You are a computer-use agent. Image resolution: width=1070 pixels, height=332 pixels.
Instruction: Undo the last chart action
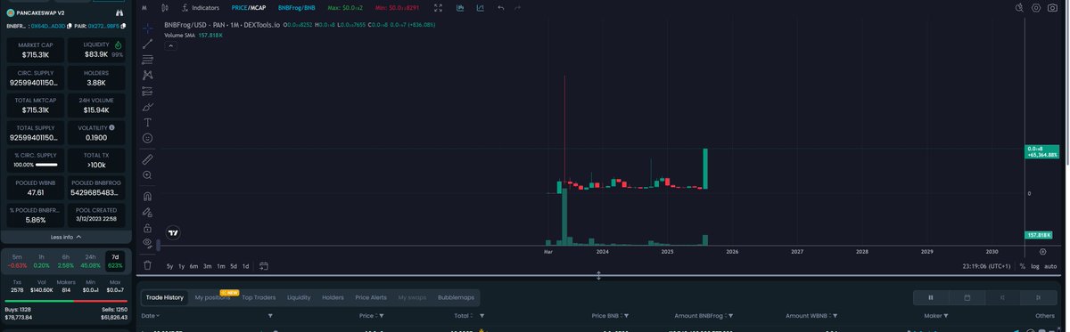[x=501, y=7]
